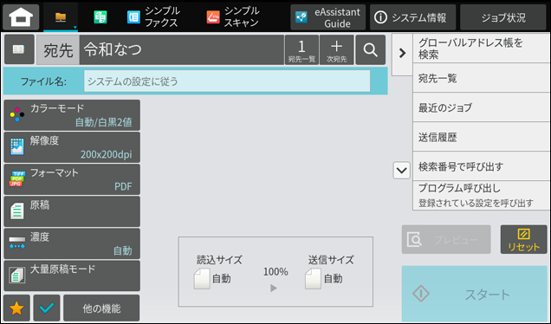The image size is (551, 324).
Task: Toggle the checkmark settings button
Action: pyautogui.click(x=47, y=308)
